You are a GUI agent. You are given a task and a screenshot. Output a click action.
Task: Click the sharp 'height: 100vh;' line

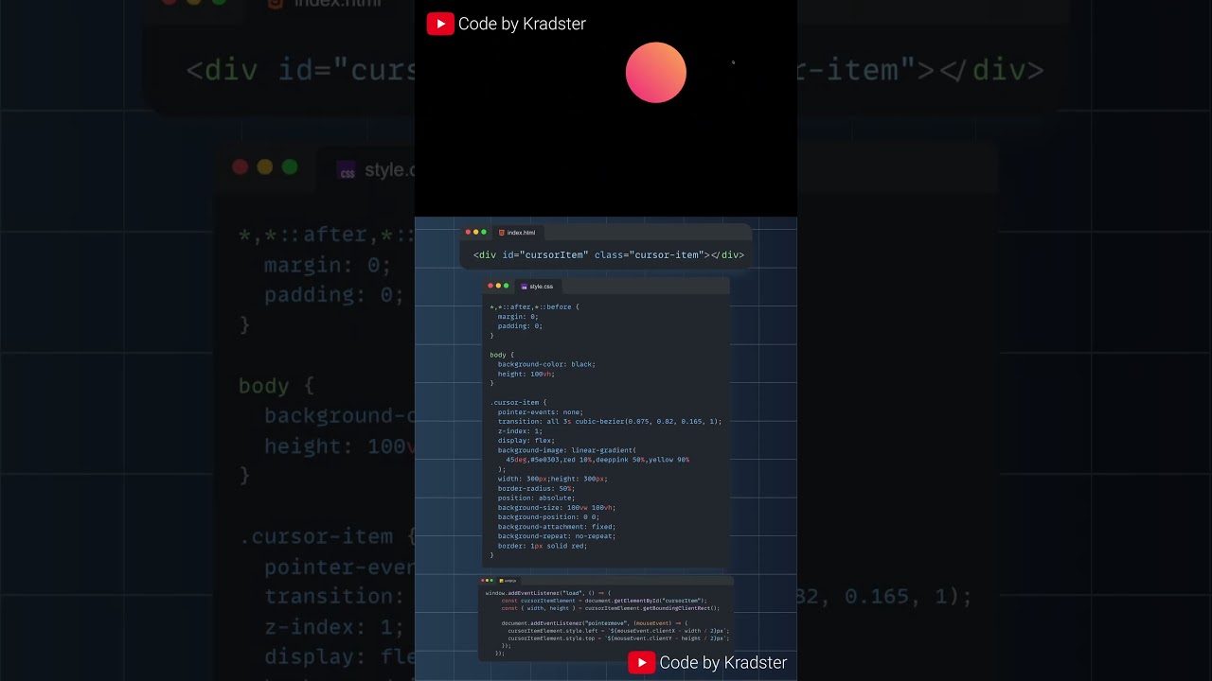click(x=526, y=374)
